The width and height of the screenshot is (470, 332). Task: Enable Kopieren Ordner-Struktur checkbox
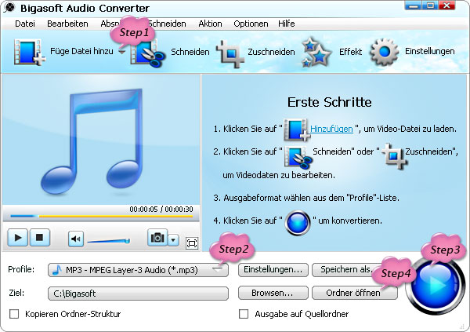(x=14, y=314)
